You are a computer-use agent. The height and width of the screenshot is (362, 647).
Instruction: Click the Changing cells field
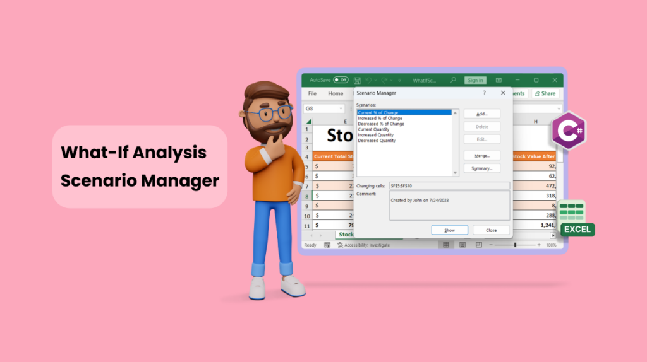449,186
